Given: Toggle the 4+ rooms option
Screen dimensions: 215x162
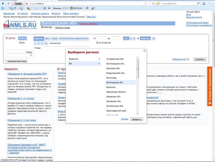Looking at the screenshot, I should [46, 43].
